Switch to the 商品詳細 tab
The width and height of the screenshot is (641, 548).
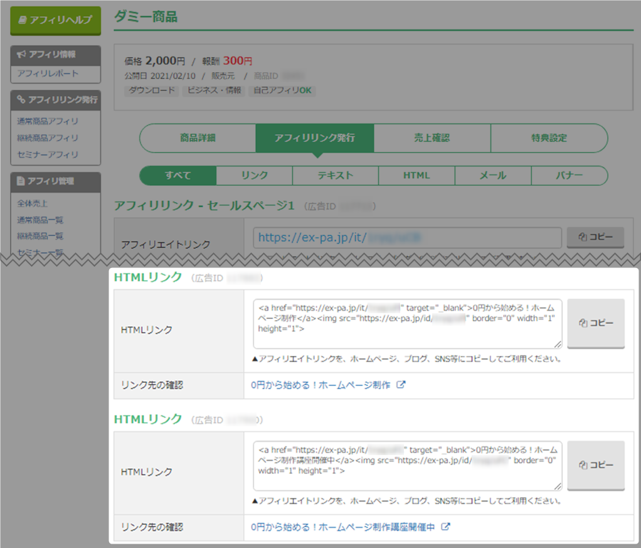click(198, 138)
